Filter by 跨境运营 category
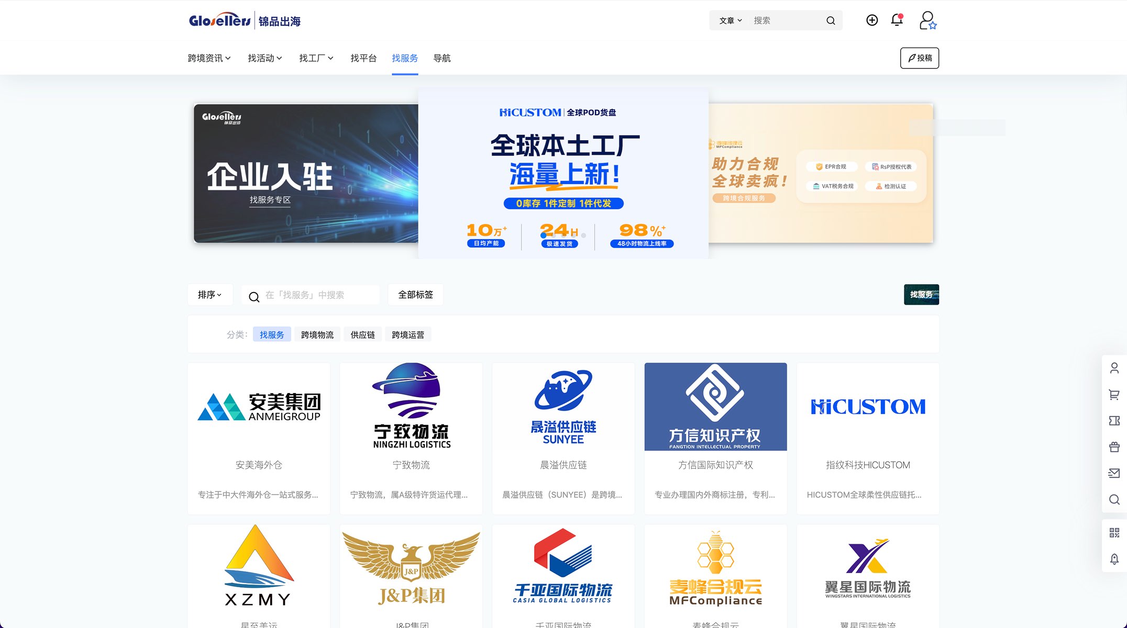1127x628 pixels. tap(408, 334)
